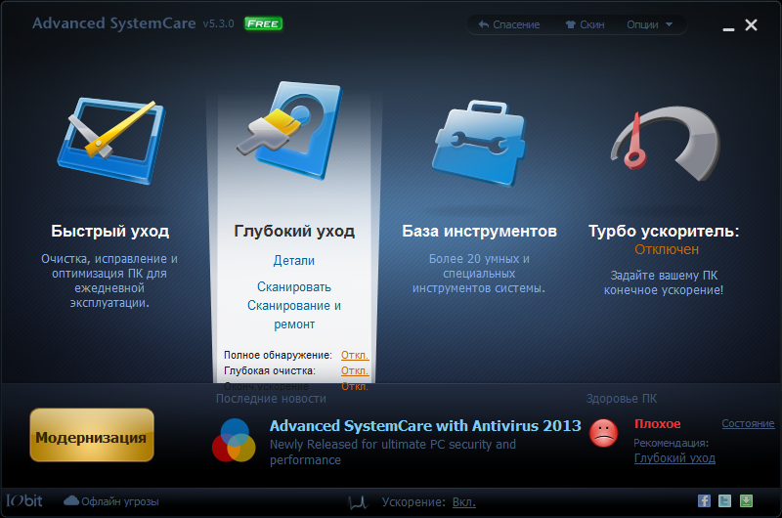Select the База инструментов title

click(479, 231)
